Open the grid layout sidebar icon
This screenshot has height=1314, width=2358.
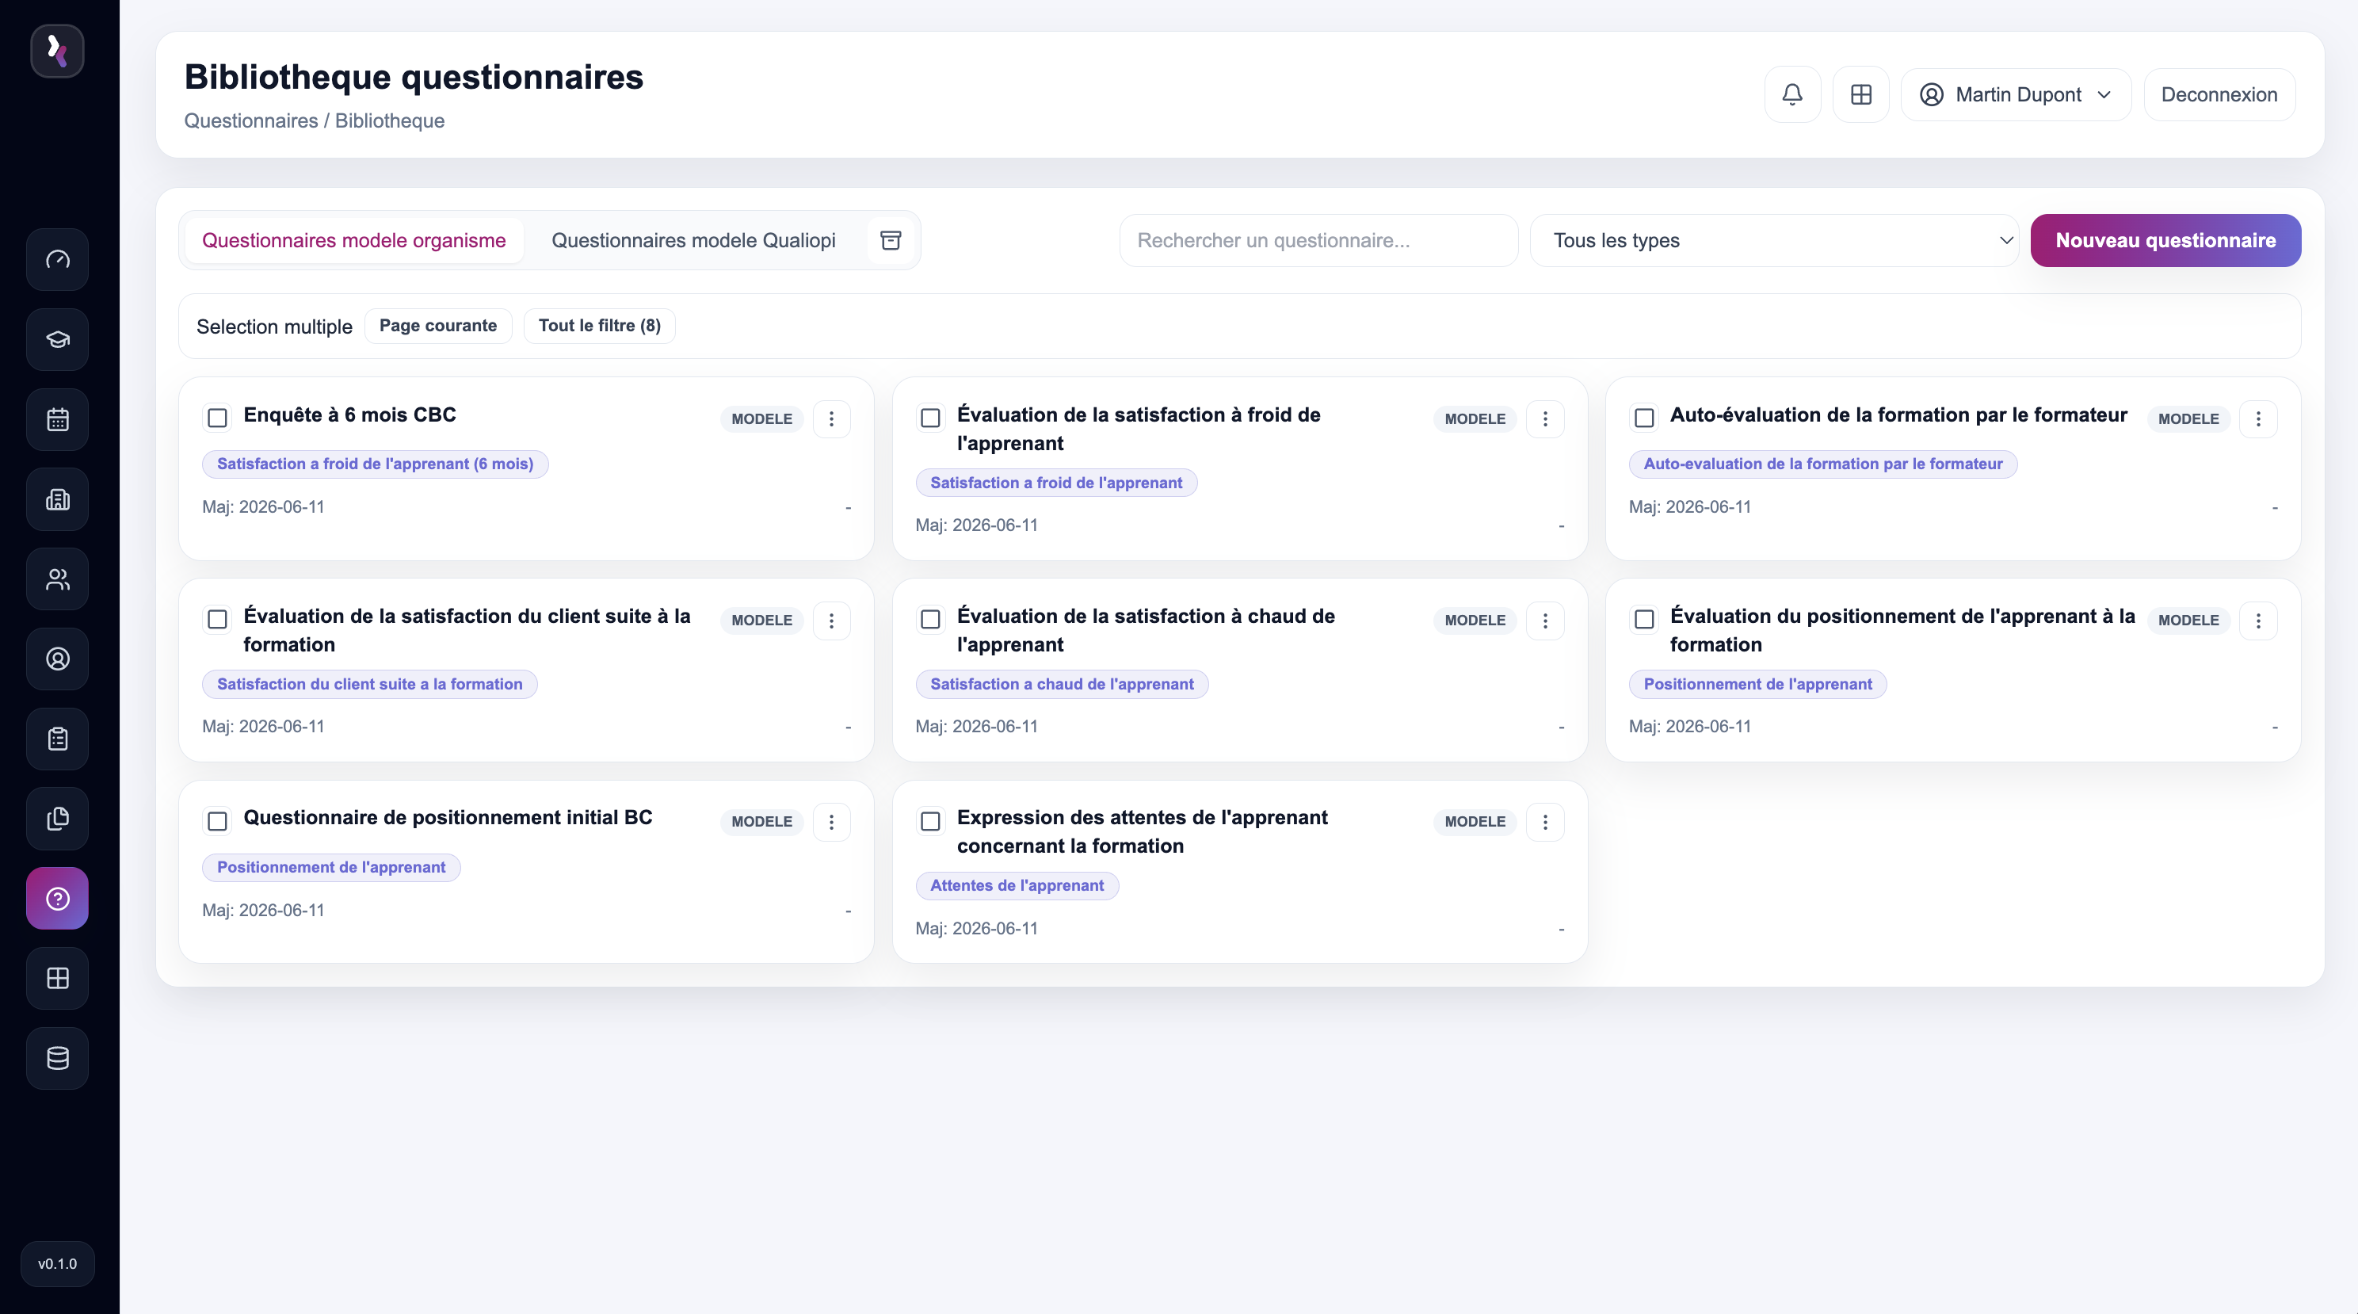(58, 978)
